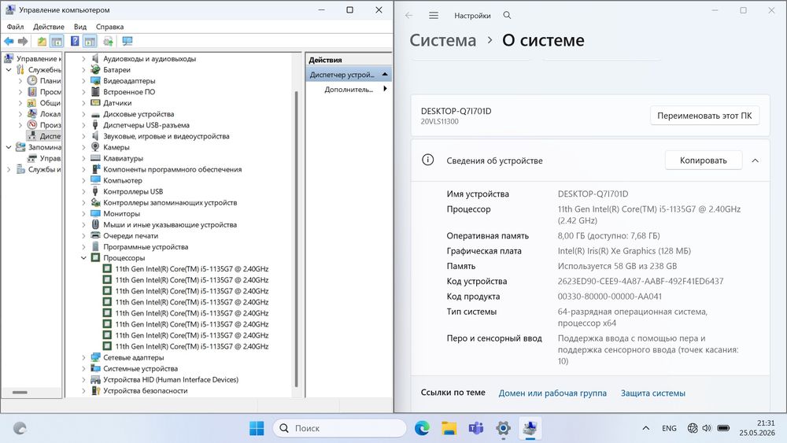The height and width of the screenshot is (443, 787).
Task: Expand the Дополнительно actions submenu arrow
Action: [x=385, y=89]
